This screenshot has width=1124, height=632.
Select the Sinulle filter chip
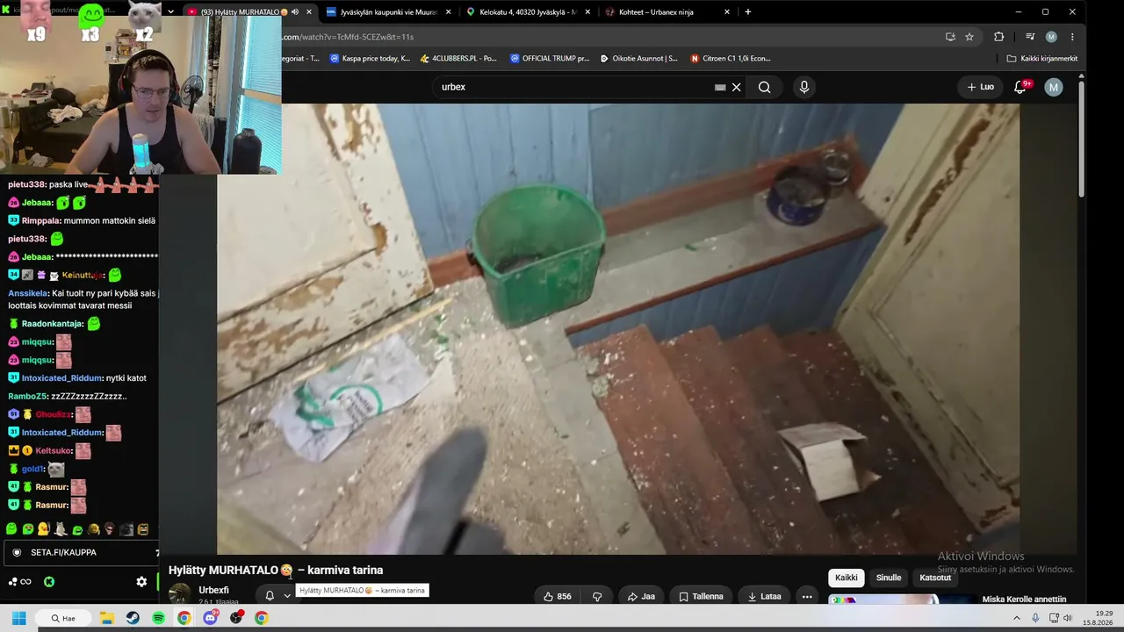(889, 578)
